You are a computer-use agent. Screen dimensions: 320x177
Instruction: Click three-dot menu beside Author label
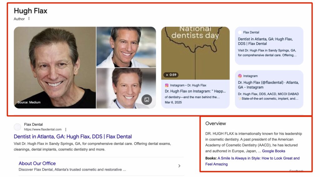(29, 19)
